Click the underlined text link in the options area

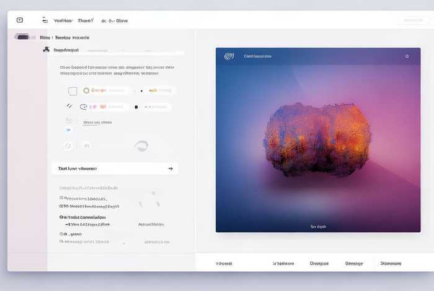coord(97,123)
